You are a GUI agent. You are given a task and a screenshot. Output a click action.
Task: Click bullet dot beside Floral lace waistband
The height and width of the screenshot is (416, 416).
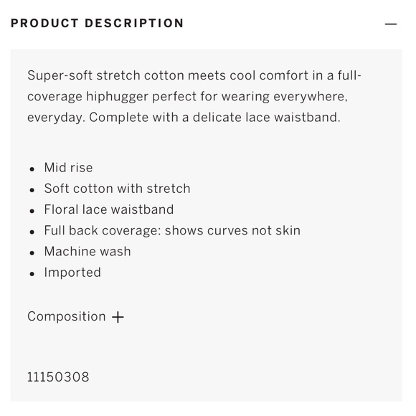point(32,211)
